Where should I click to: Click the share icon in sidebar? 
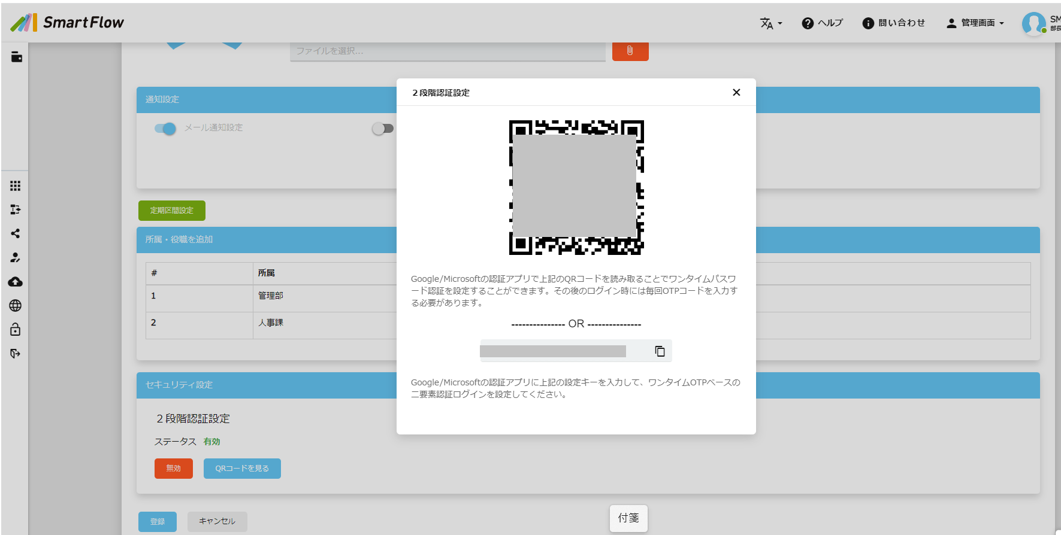tap(16, 233)
